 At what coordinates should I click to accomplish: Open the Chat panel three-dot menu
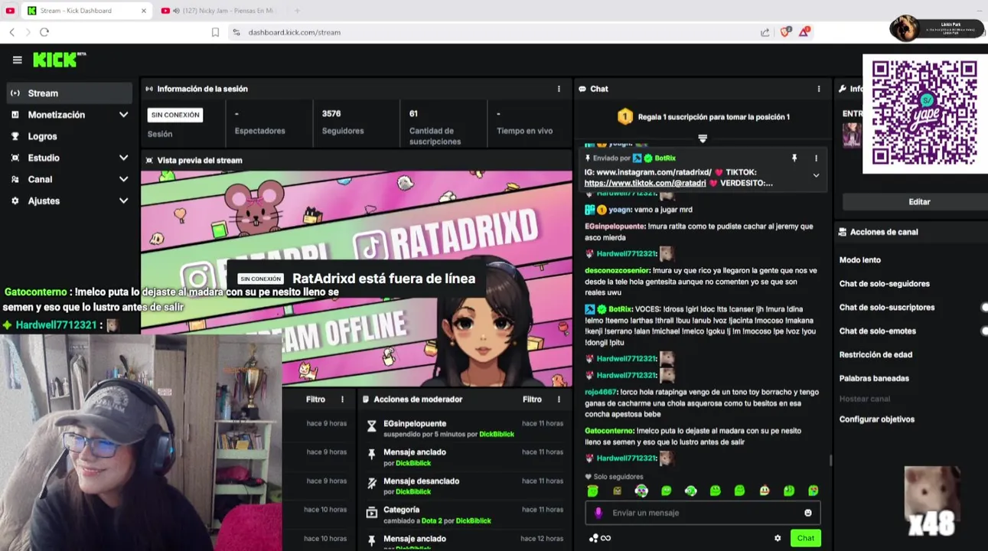(x=819, y=89)
